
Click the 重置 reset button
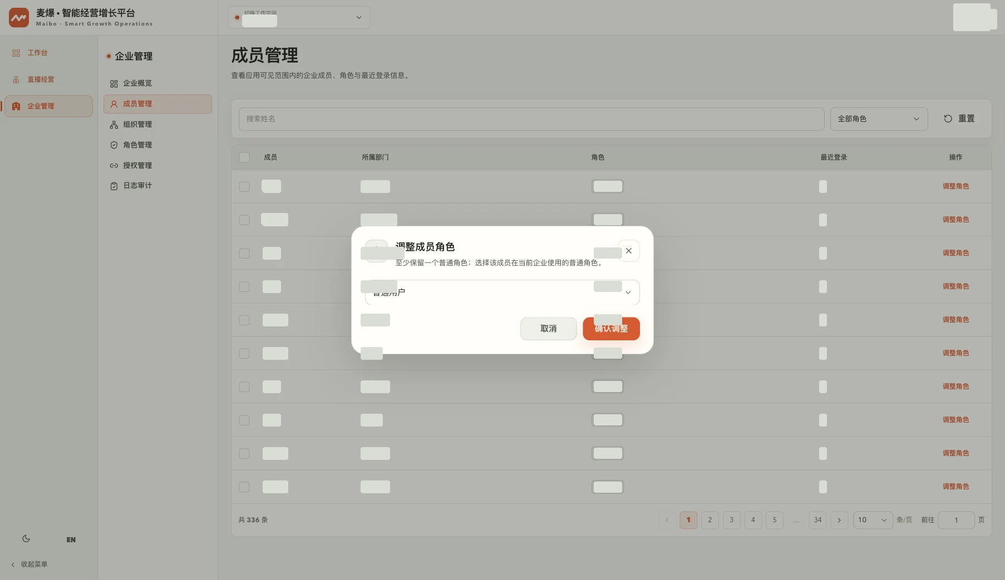click(959, 119)
